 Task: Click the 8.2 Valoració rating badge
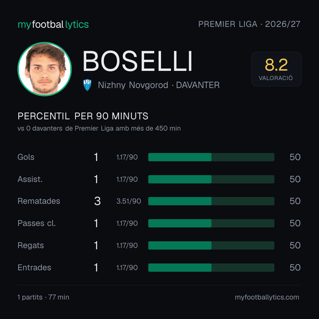(x=276, y=69)
